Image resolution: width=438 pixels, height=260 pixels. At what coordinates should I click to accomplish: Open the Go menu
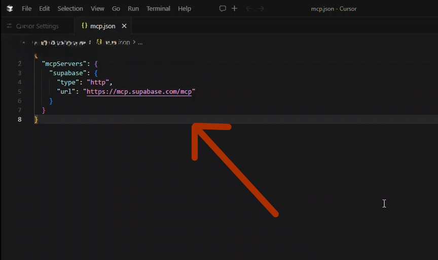tap(116, 9)
